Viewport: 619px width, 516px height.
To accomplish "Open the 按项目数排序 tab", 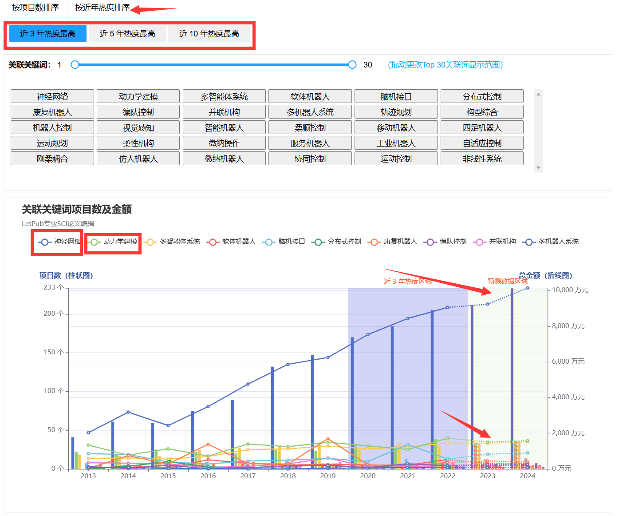I will (x=35, y=8).
